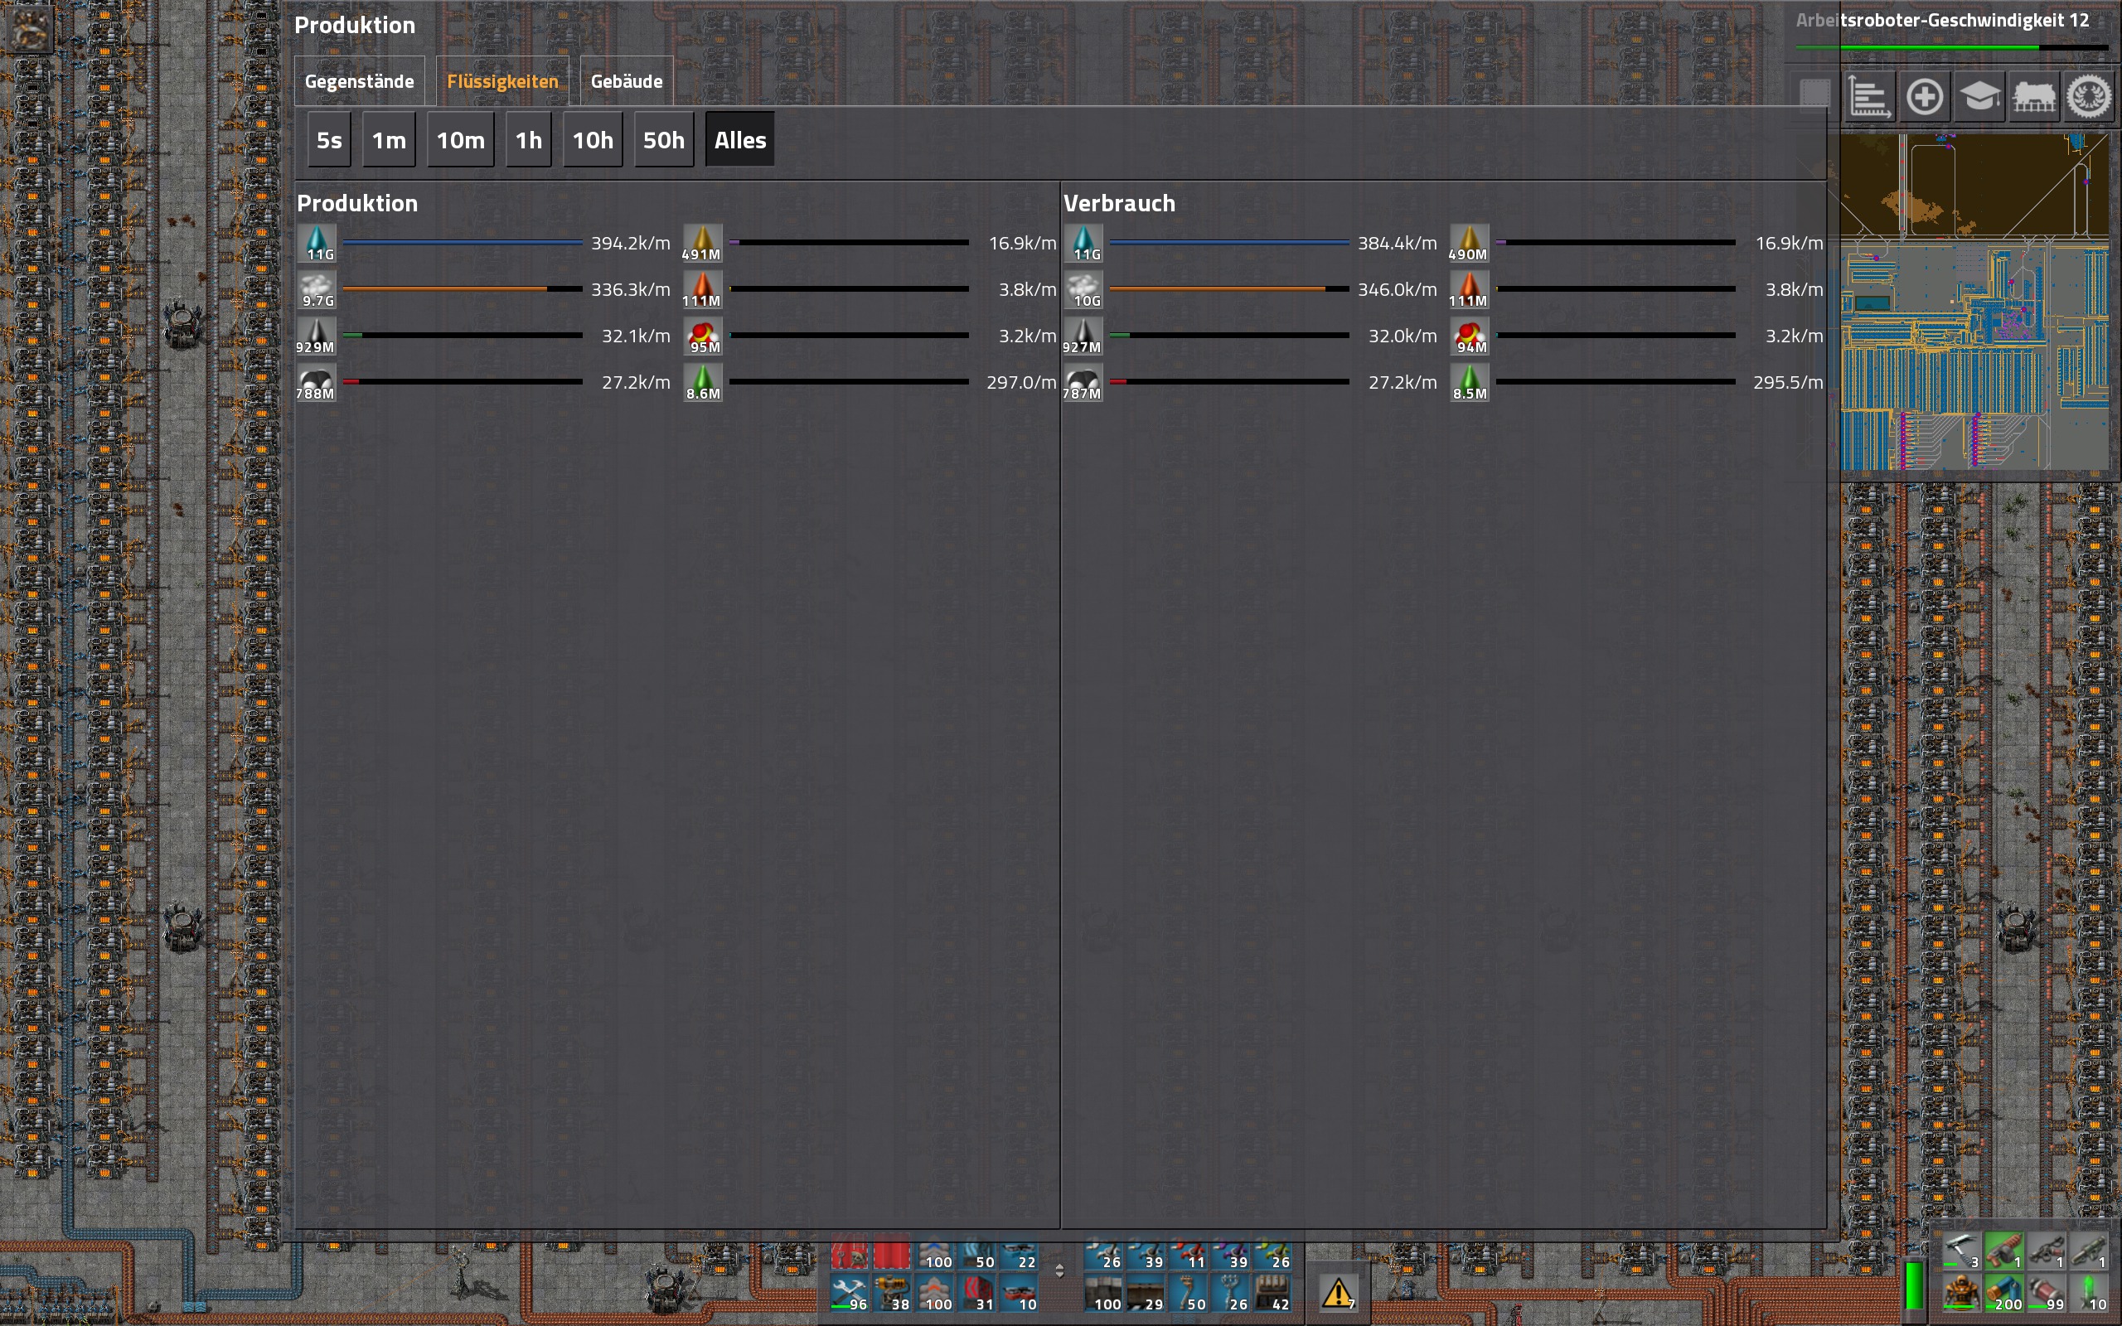Switch to the Flüssigkeiten tab
Viewport: 2122px width, 1326px height.
click(502, 81)
